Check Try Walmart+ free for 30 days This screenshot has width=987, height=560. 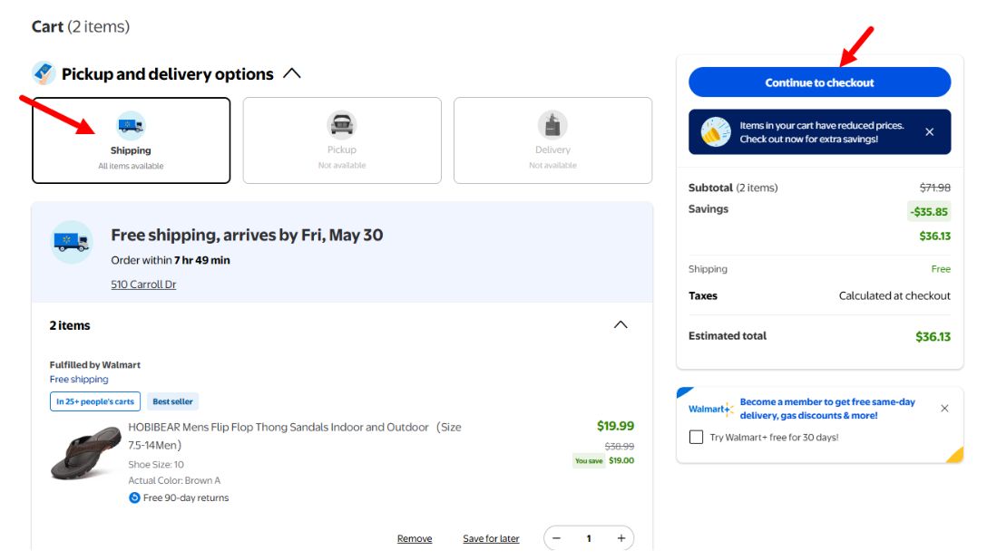[x=697, y=437]
